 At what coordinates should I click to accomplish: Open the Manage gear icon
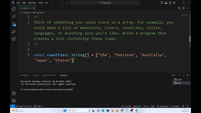[x=14, y=100]
